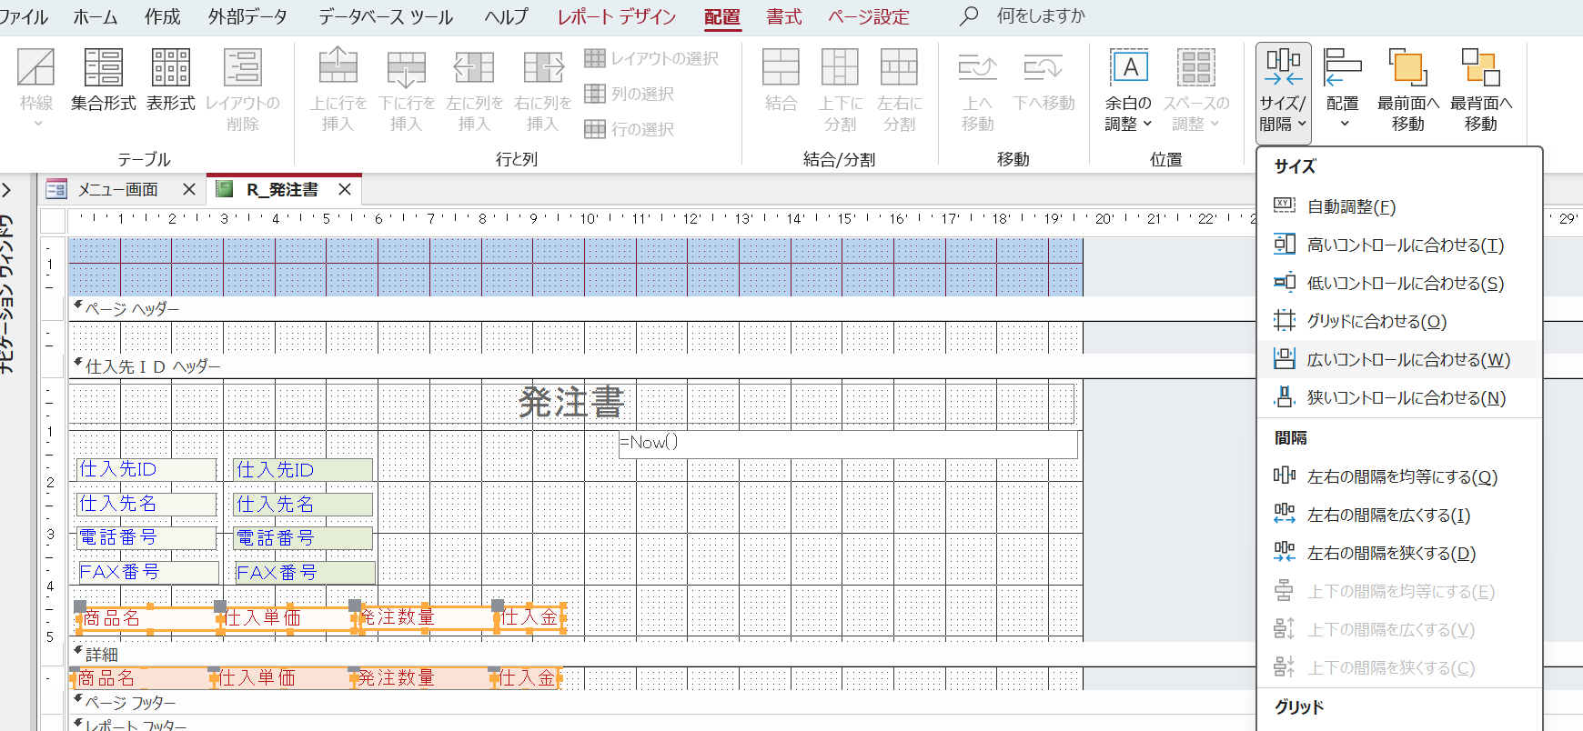This screenshot has height=731, width=1583.
Task: Close the メニュー画面 tab
Action: click(188, 189)
